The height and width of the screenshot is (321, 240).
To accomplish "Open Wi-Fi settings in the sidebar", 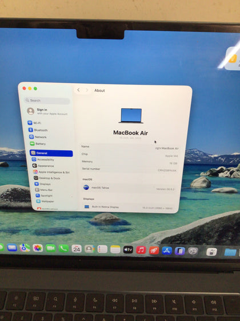I will coord(35,123).
